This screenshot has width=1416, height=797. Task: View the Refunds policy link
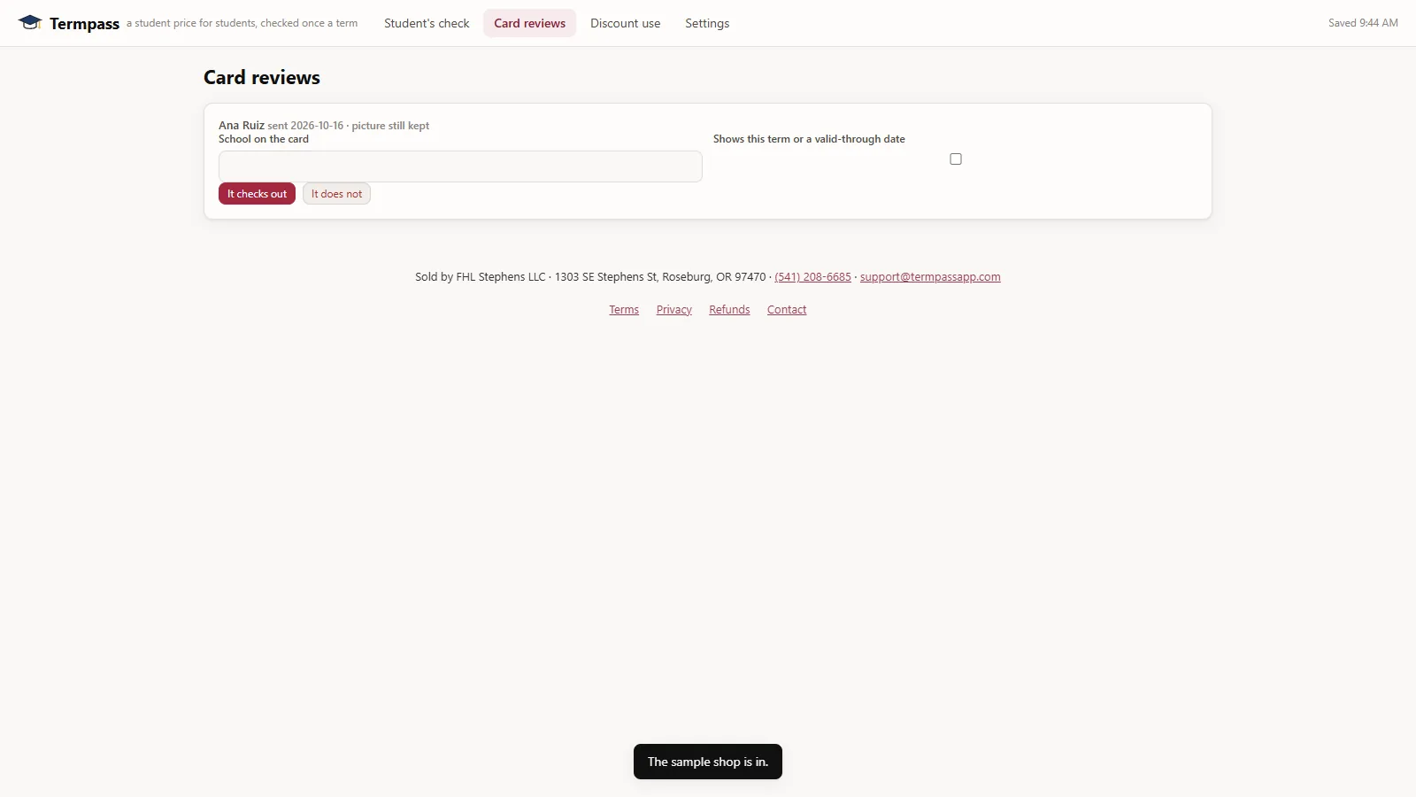click(x=729, y=310)
